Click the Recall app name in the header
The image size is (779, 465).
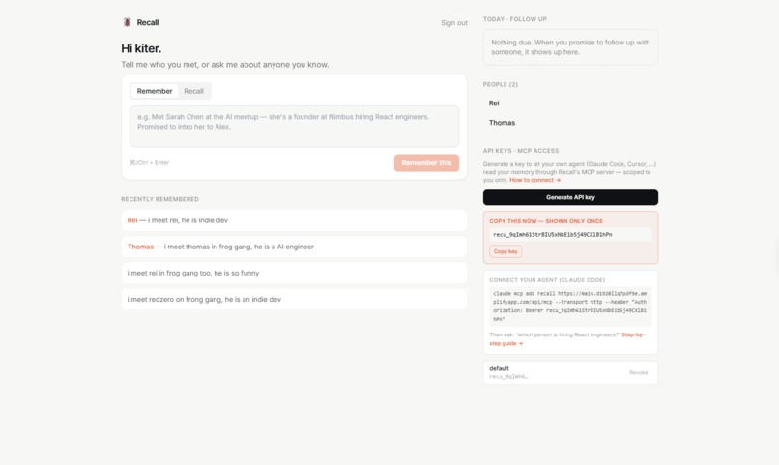point(148,22)
